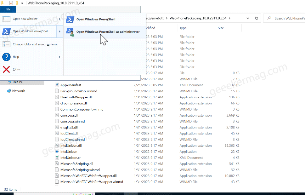The width and height of the screenshot is (305, 195).
Task: Click the 32 items status bar text
Action: click(x=10, y=189)
